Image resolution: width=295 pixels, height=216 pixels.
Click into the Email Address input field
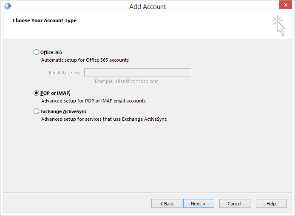click(138, 73)
